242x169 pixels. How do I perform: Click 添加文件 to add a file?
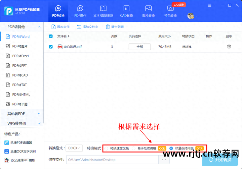[x=61, y=27]
